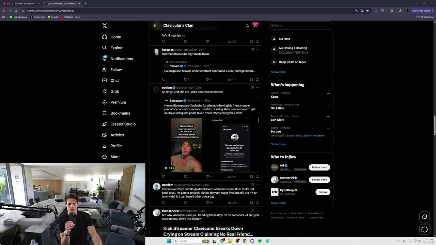This screenshot has height=245, width=436.
Task: Share the hercules post
Action: click(x=257, y=79)
